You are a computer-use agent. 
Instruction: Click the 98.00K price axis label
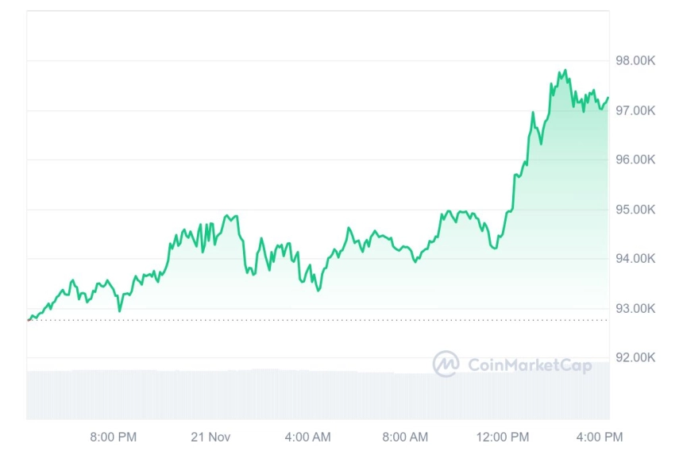635,60
